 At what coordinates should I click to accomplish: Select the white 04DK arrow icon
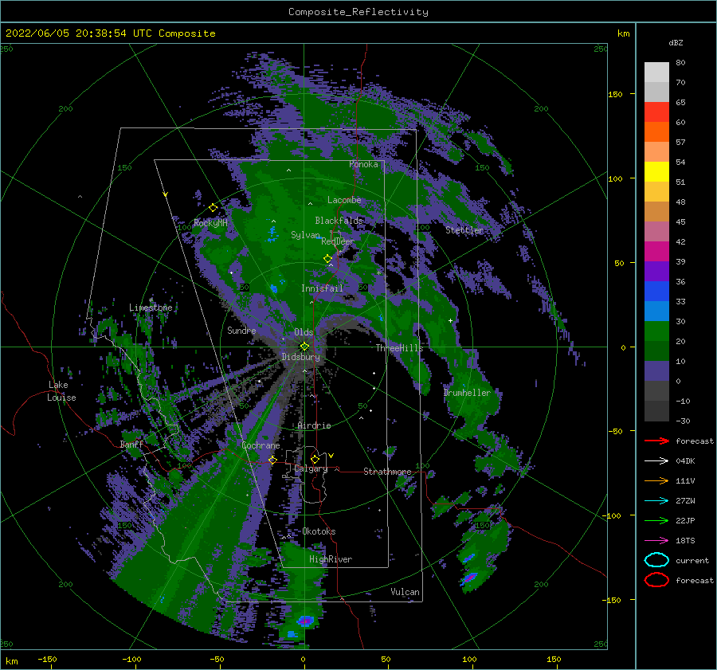[656, 460]
